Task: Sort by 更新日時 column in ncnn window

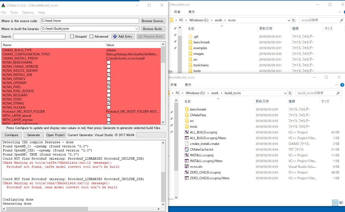Action: click(x=266, y=28)
